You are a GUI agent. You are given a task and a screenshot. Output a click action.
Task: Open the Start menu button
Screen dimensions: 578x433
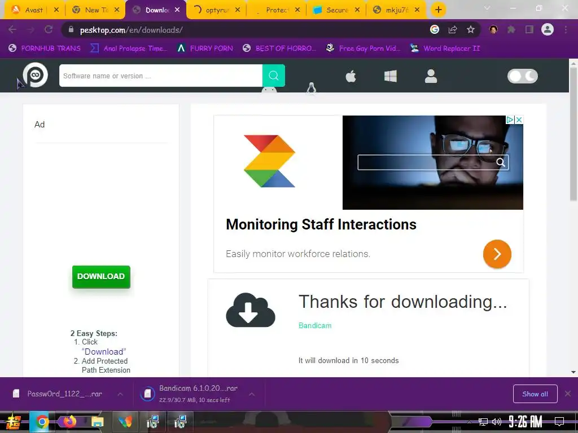pos(13,422)
